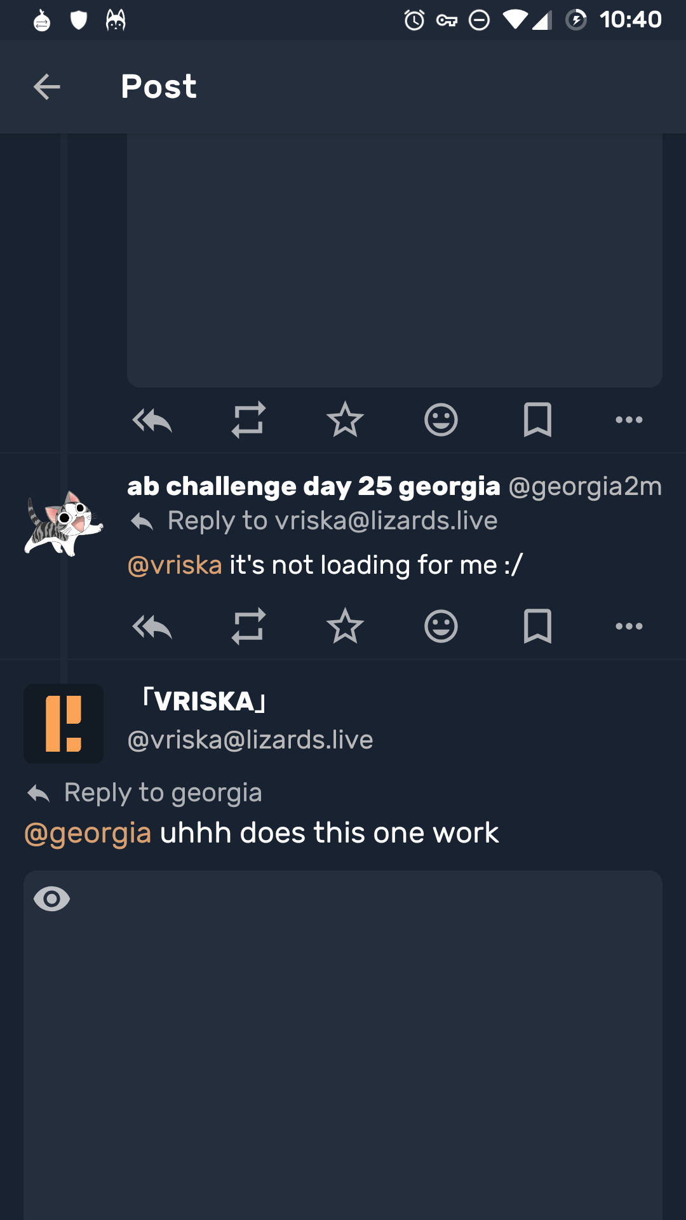Open three-dot menu on top post
686x1220 pixels.
pos(629,420)
